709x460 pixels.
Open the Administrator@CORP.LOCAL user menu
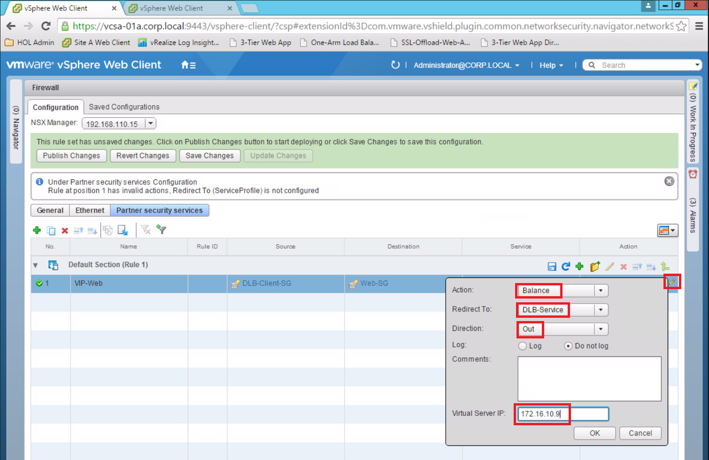466,65
